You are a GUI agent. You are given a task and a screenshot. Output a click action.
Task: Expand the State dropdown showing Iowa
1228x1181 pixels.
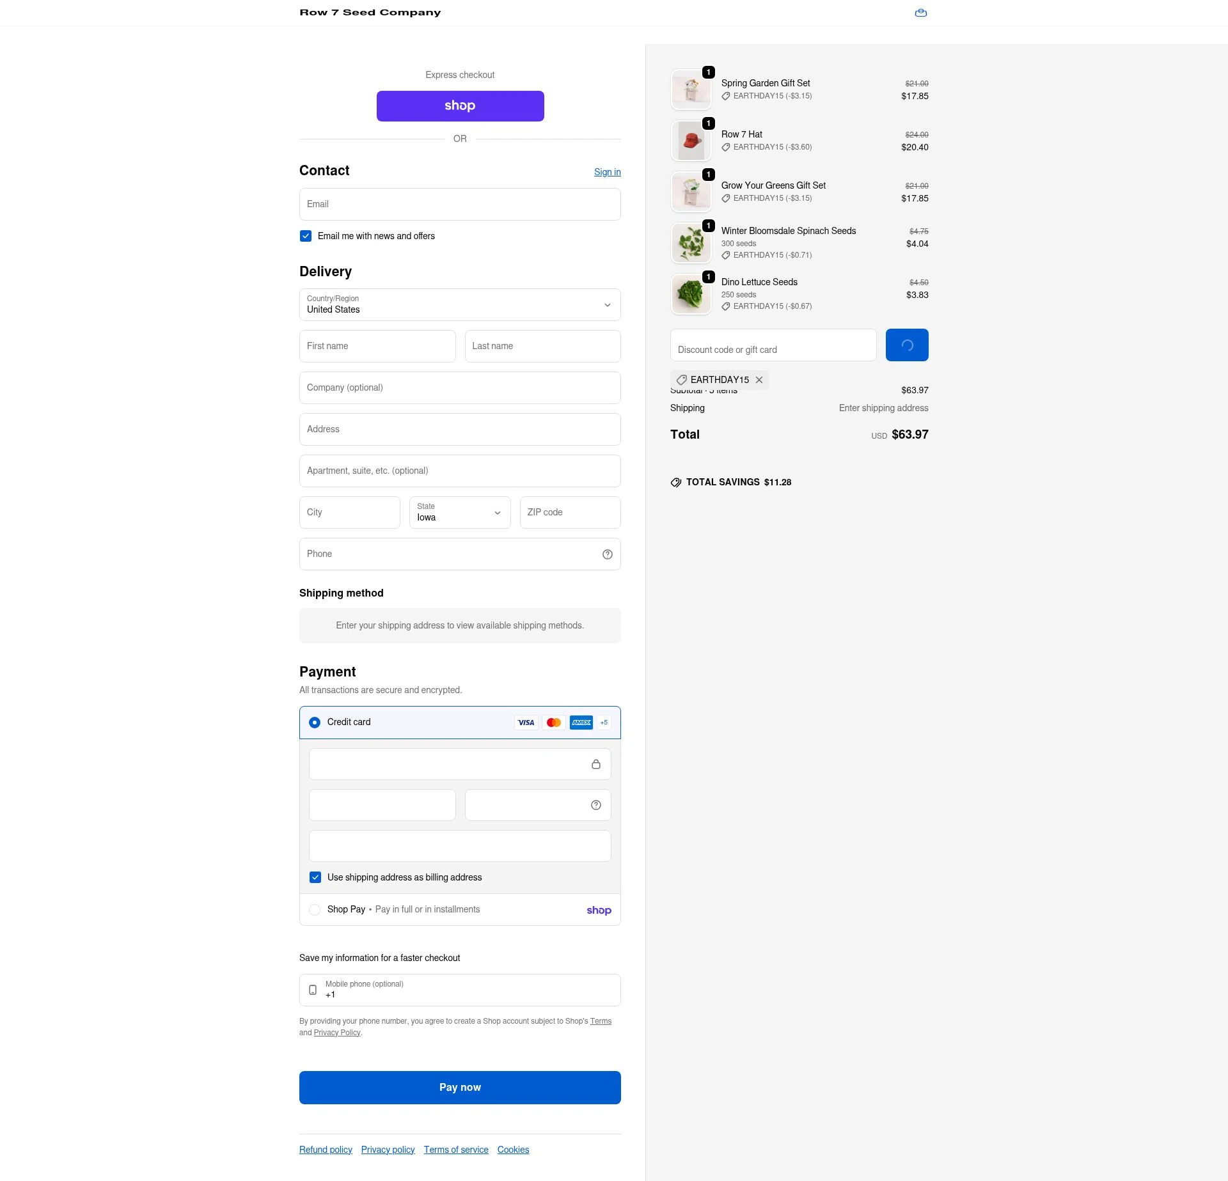point(460,512)
